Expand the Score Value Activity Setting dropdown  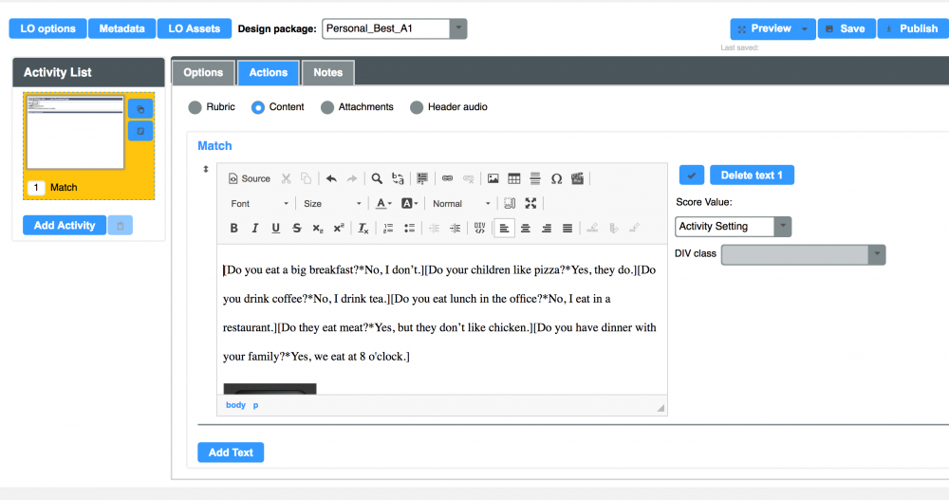click(733, 227)
